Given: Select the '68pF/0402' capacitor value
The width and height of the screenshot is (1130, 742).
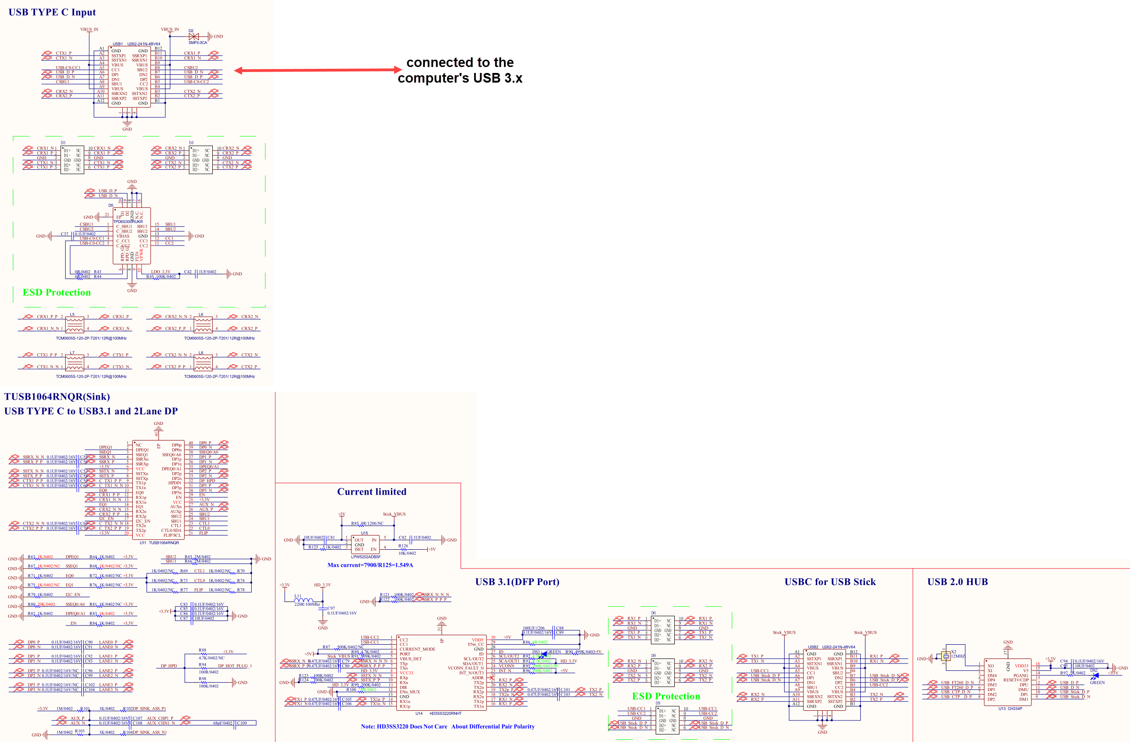Looking at the screenshot, I should click(223, 723).
